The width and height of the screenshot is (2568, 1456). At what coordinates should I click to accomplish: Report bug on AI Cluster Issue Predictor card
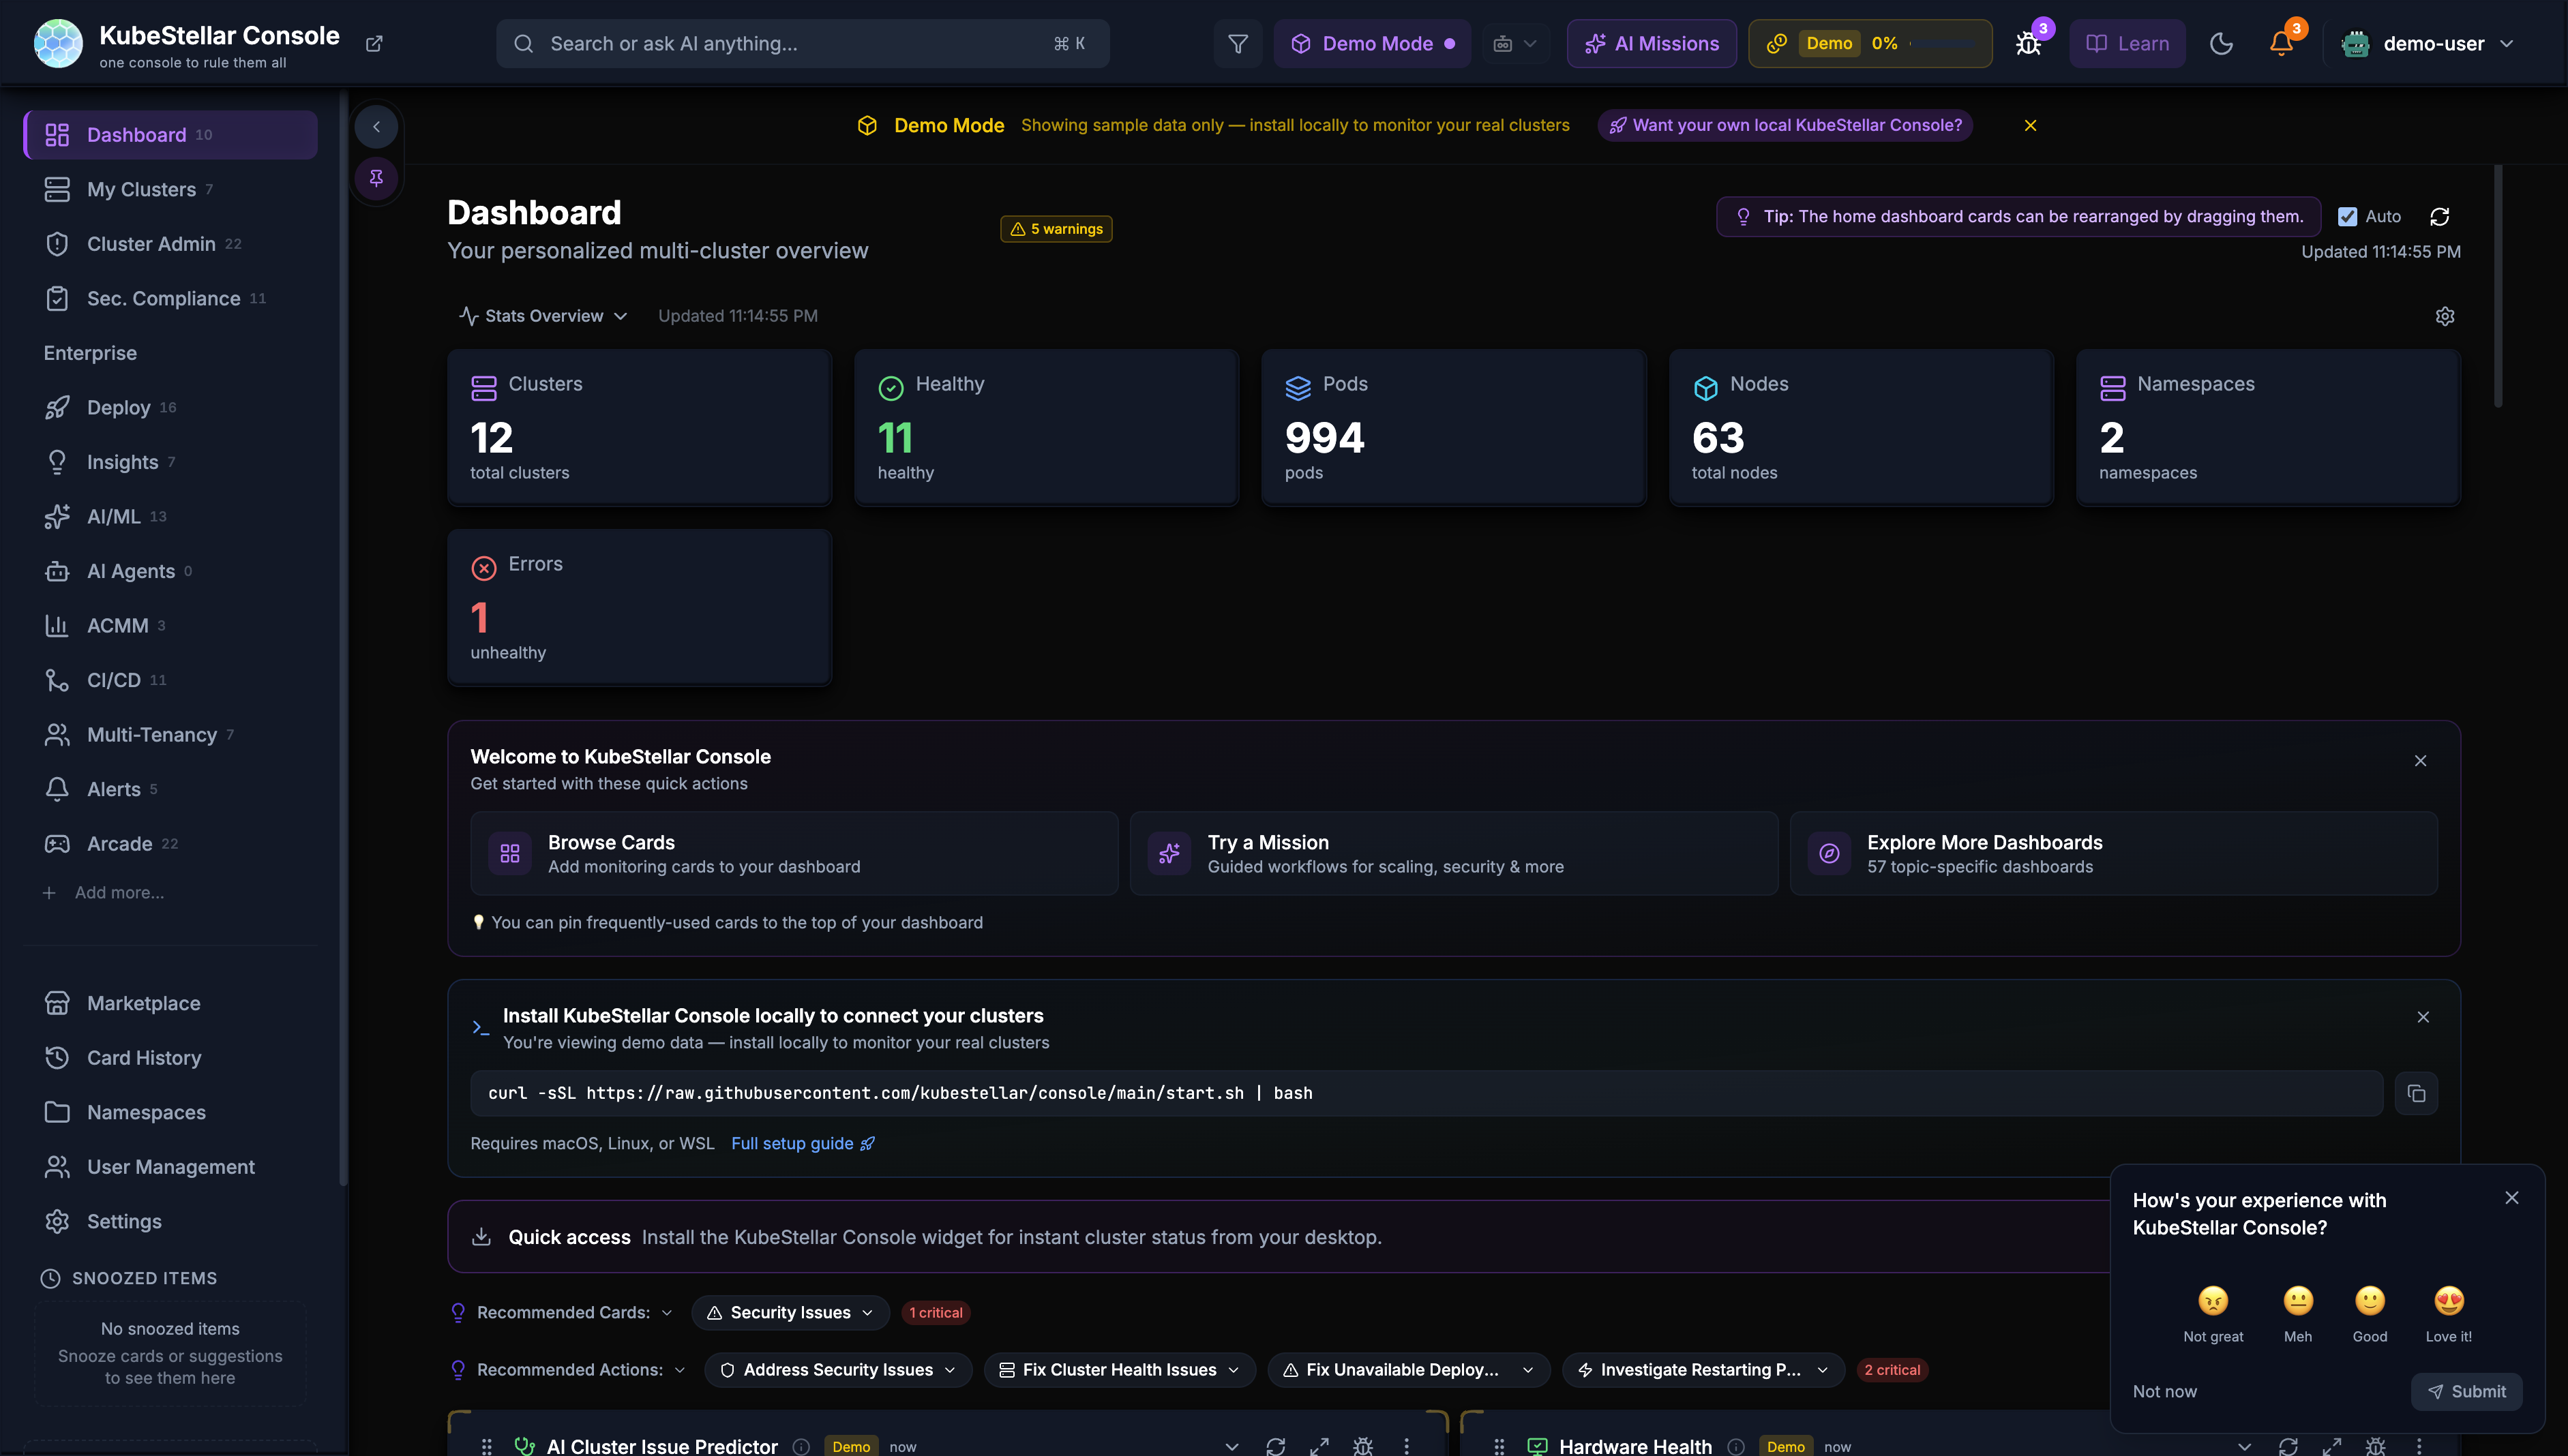tap(1362, 1446)
